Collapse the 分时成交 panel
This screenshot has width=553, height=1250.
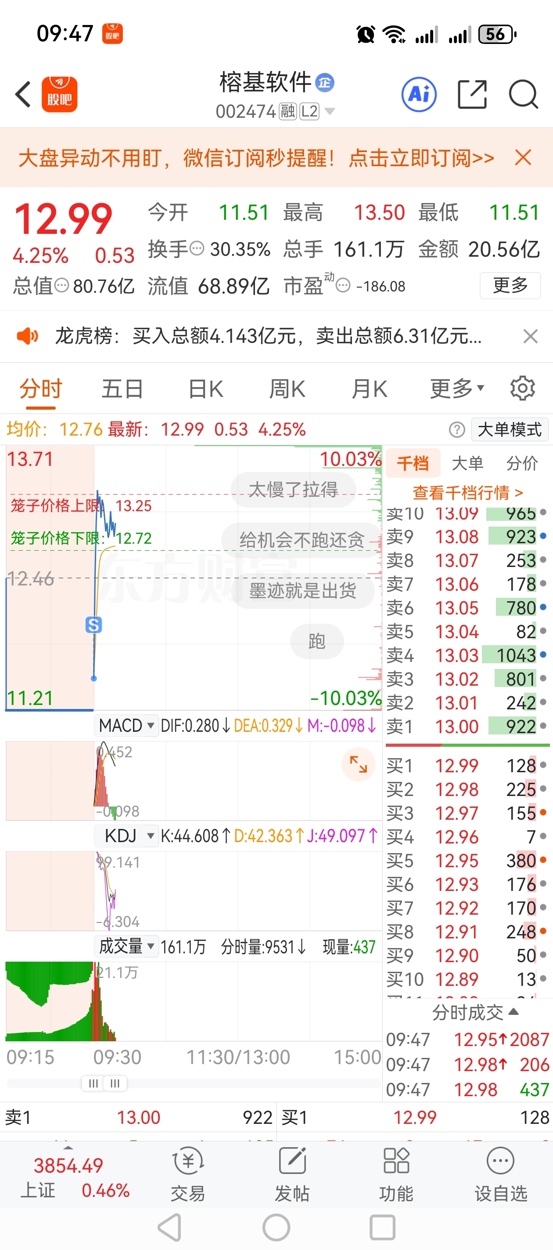click(475, 1012)
